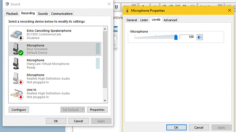Viewport: 236px width, 132px height.
Task: Click the device list scroll up arrow
Action: 105,29
